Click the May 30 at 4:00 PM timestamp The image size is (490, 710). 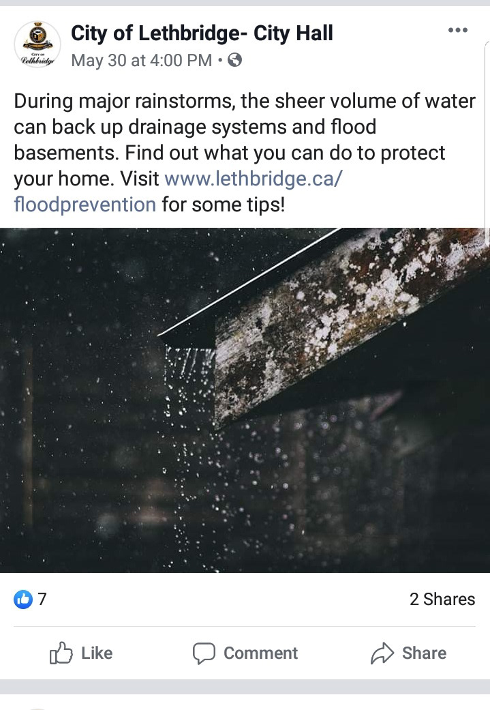click(141, 60)
